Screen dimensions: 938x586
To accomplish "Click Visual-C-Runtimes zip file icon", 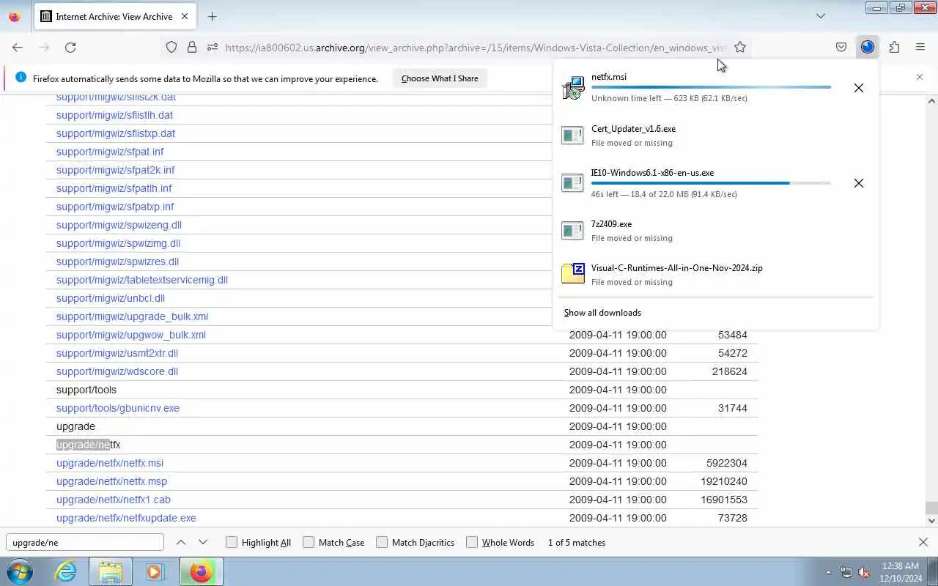I will click(x=573, y=274).
